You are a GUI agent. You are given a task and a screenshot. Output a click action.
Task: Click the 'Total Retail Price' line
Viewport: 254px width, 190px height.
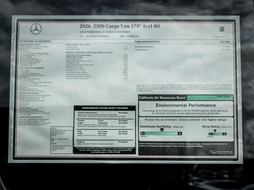(x=141, y=50)
